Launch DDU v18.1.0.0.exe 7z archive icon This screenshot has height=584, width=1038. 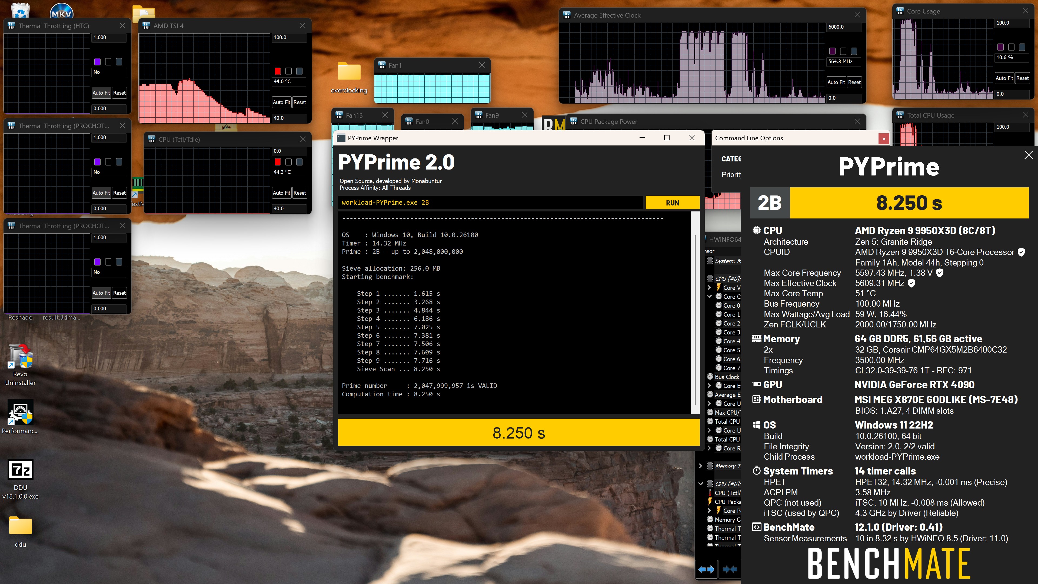[x=20, y=480]
